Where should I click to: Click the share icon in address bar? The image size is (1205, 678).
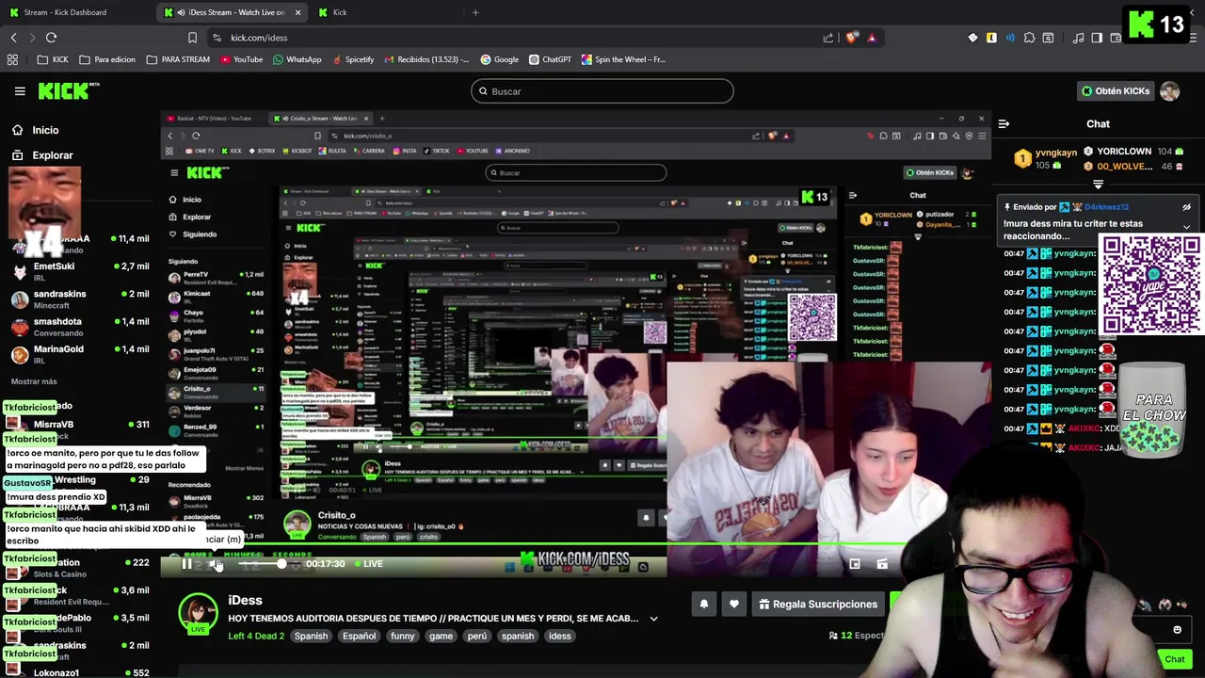828,38
